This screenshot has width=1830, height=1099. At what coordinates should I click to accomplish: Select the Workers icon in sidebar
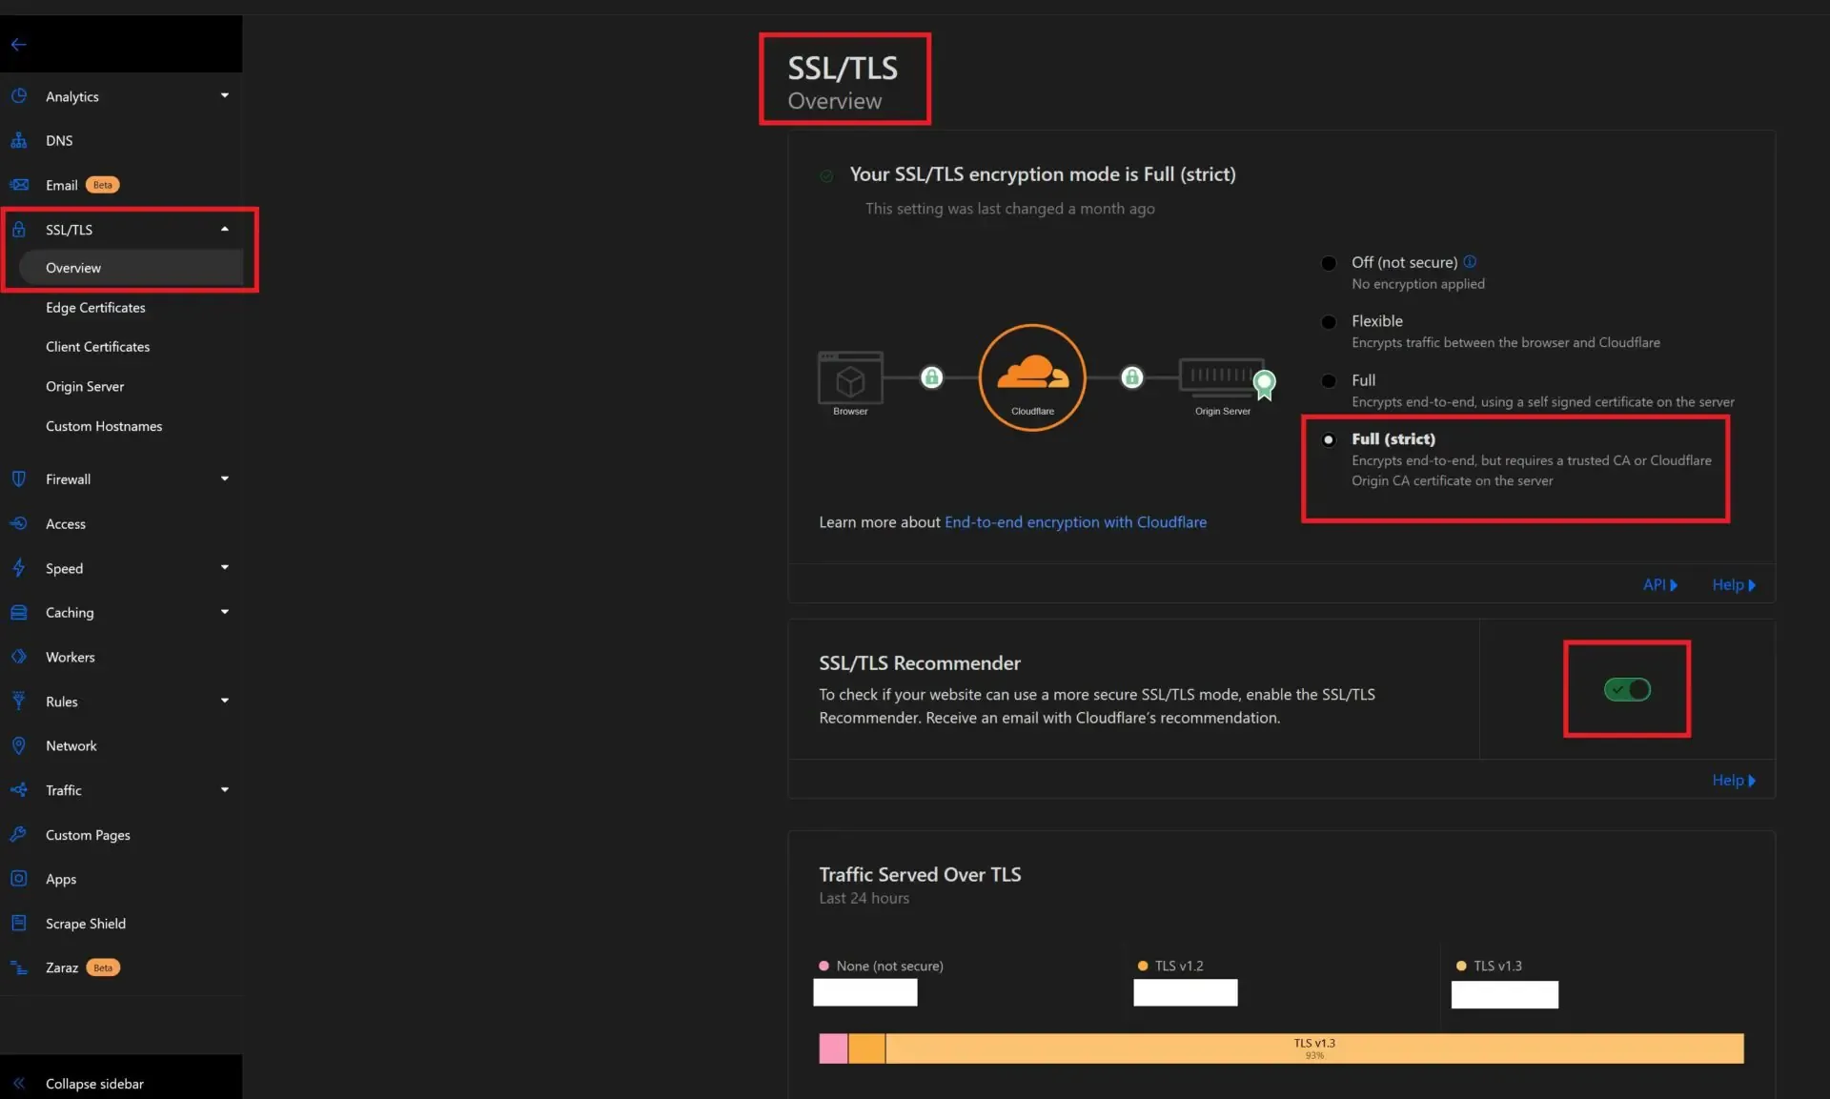20,657
